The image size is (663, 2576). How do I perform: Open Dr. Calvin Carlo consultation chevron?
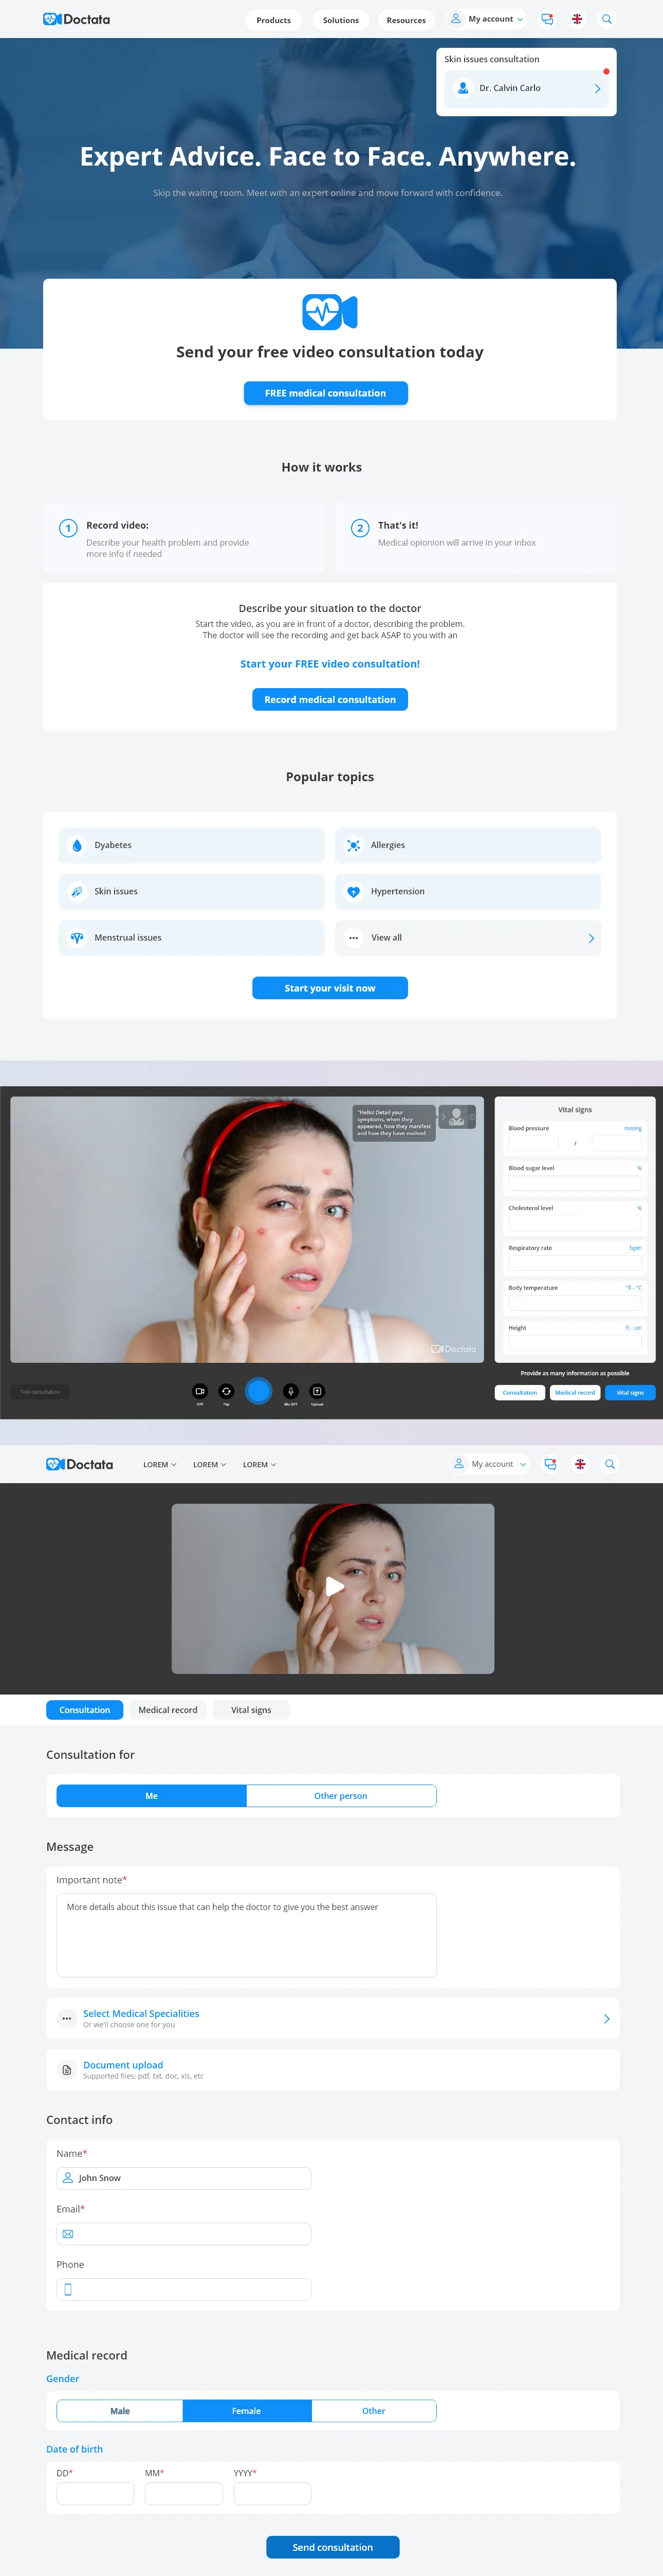pyautogui.click(x=597, y=89)
